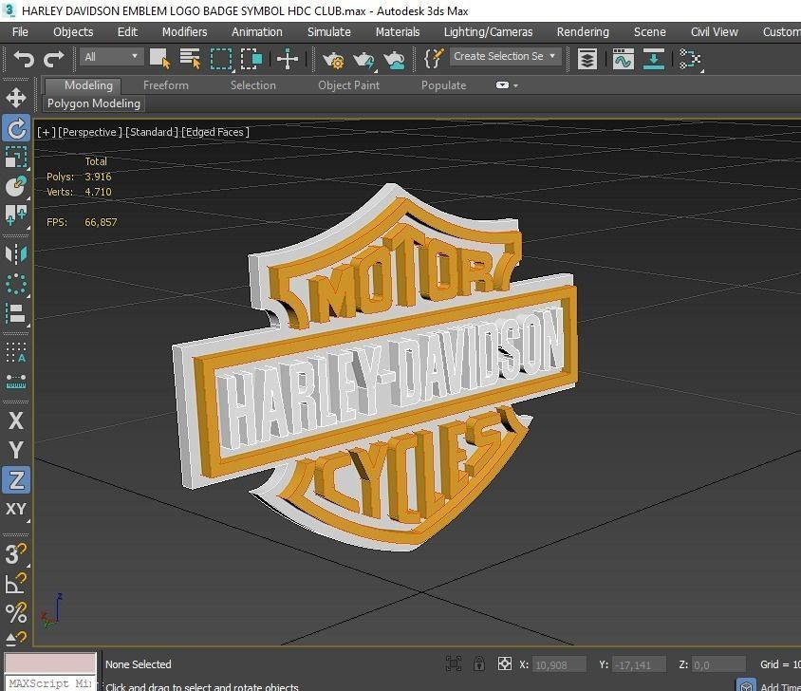The image size is (801, 691).
Task: Click the Redo arrow icon
Action: coord(54,59)
